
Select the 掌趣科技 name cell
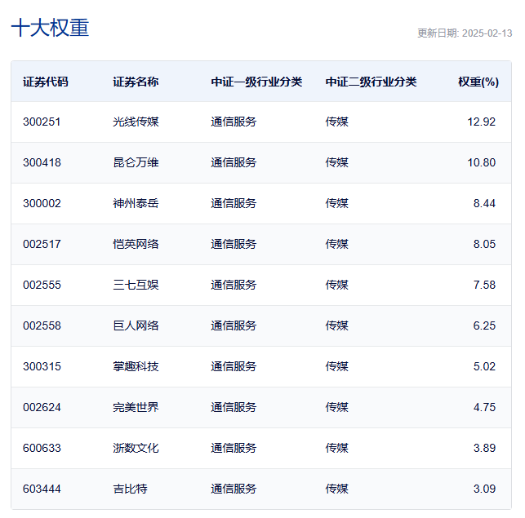[x=136, y=367]
